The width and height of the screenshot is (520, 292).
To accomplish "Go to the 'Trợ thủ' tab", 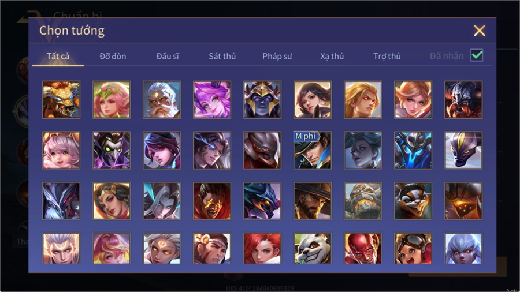I will [x=387, y=57].
